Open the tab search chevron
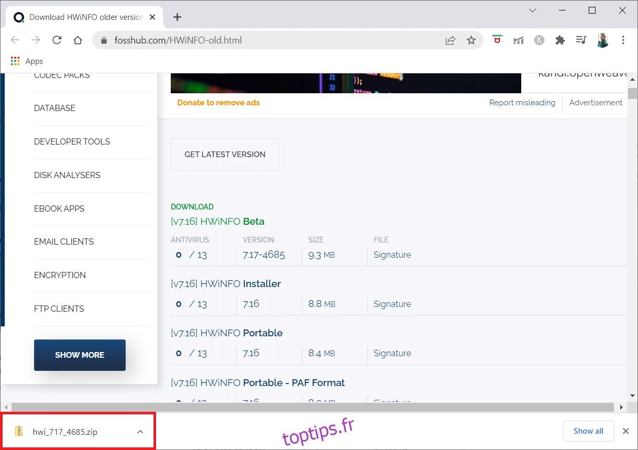The width and height of the screenshot is (638, 450). [533, 10]
